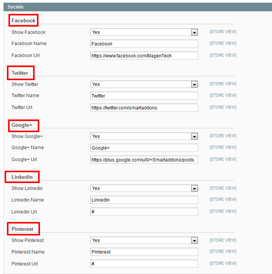Click STORE VIEW text beside Google+ Name

click(x=223, y=147)
